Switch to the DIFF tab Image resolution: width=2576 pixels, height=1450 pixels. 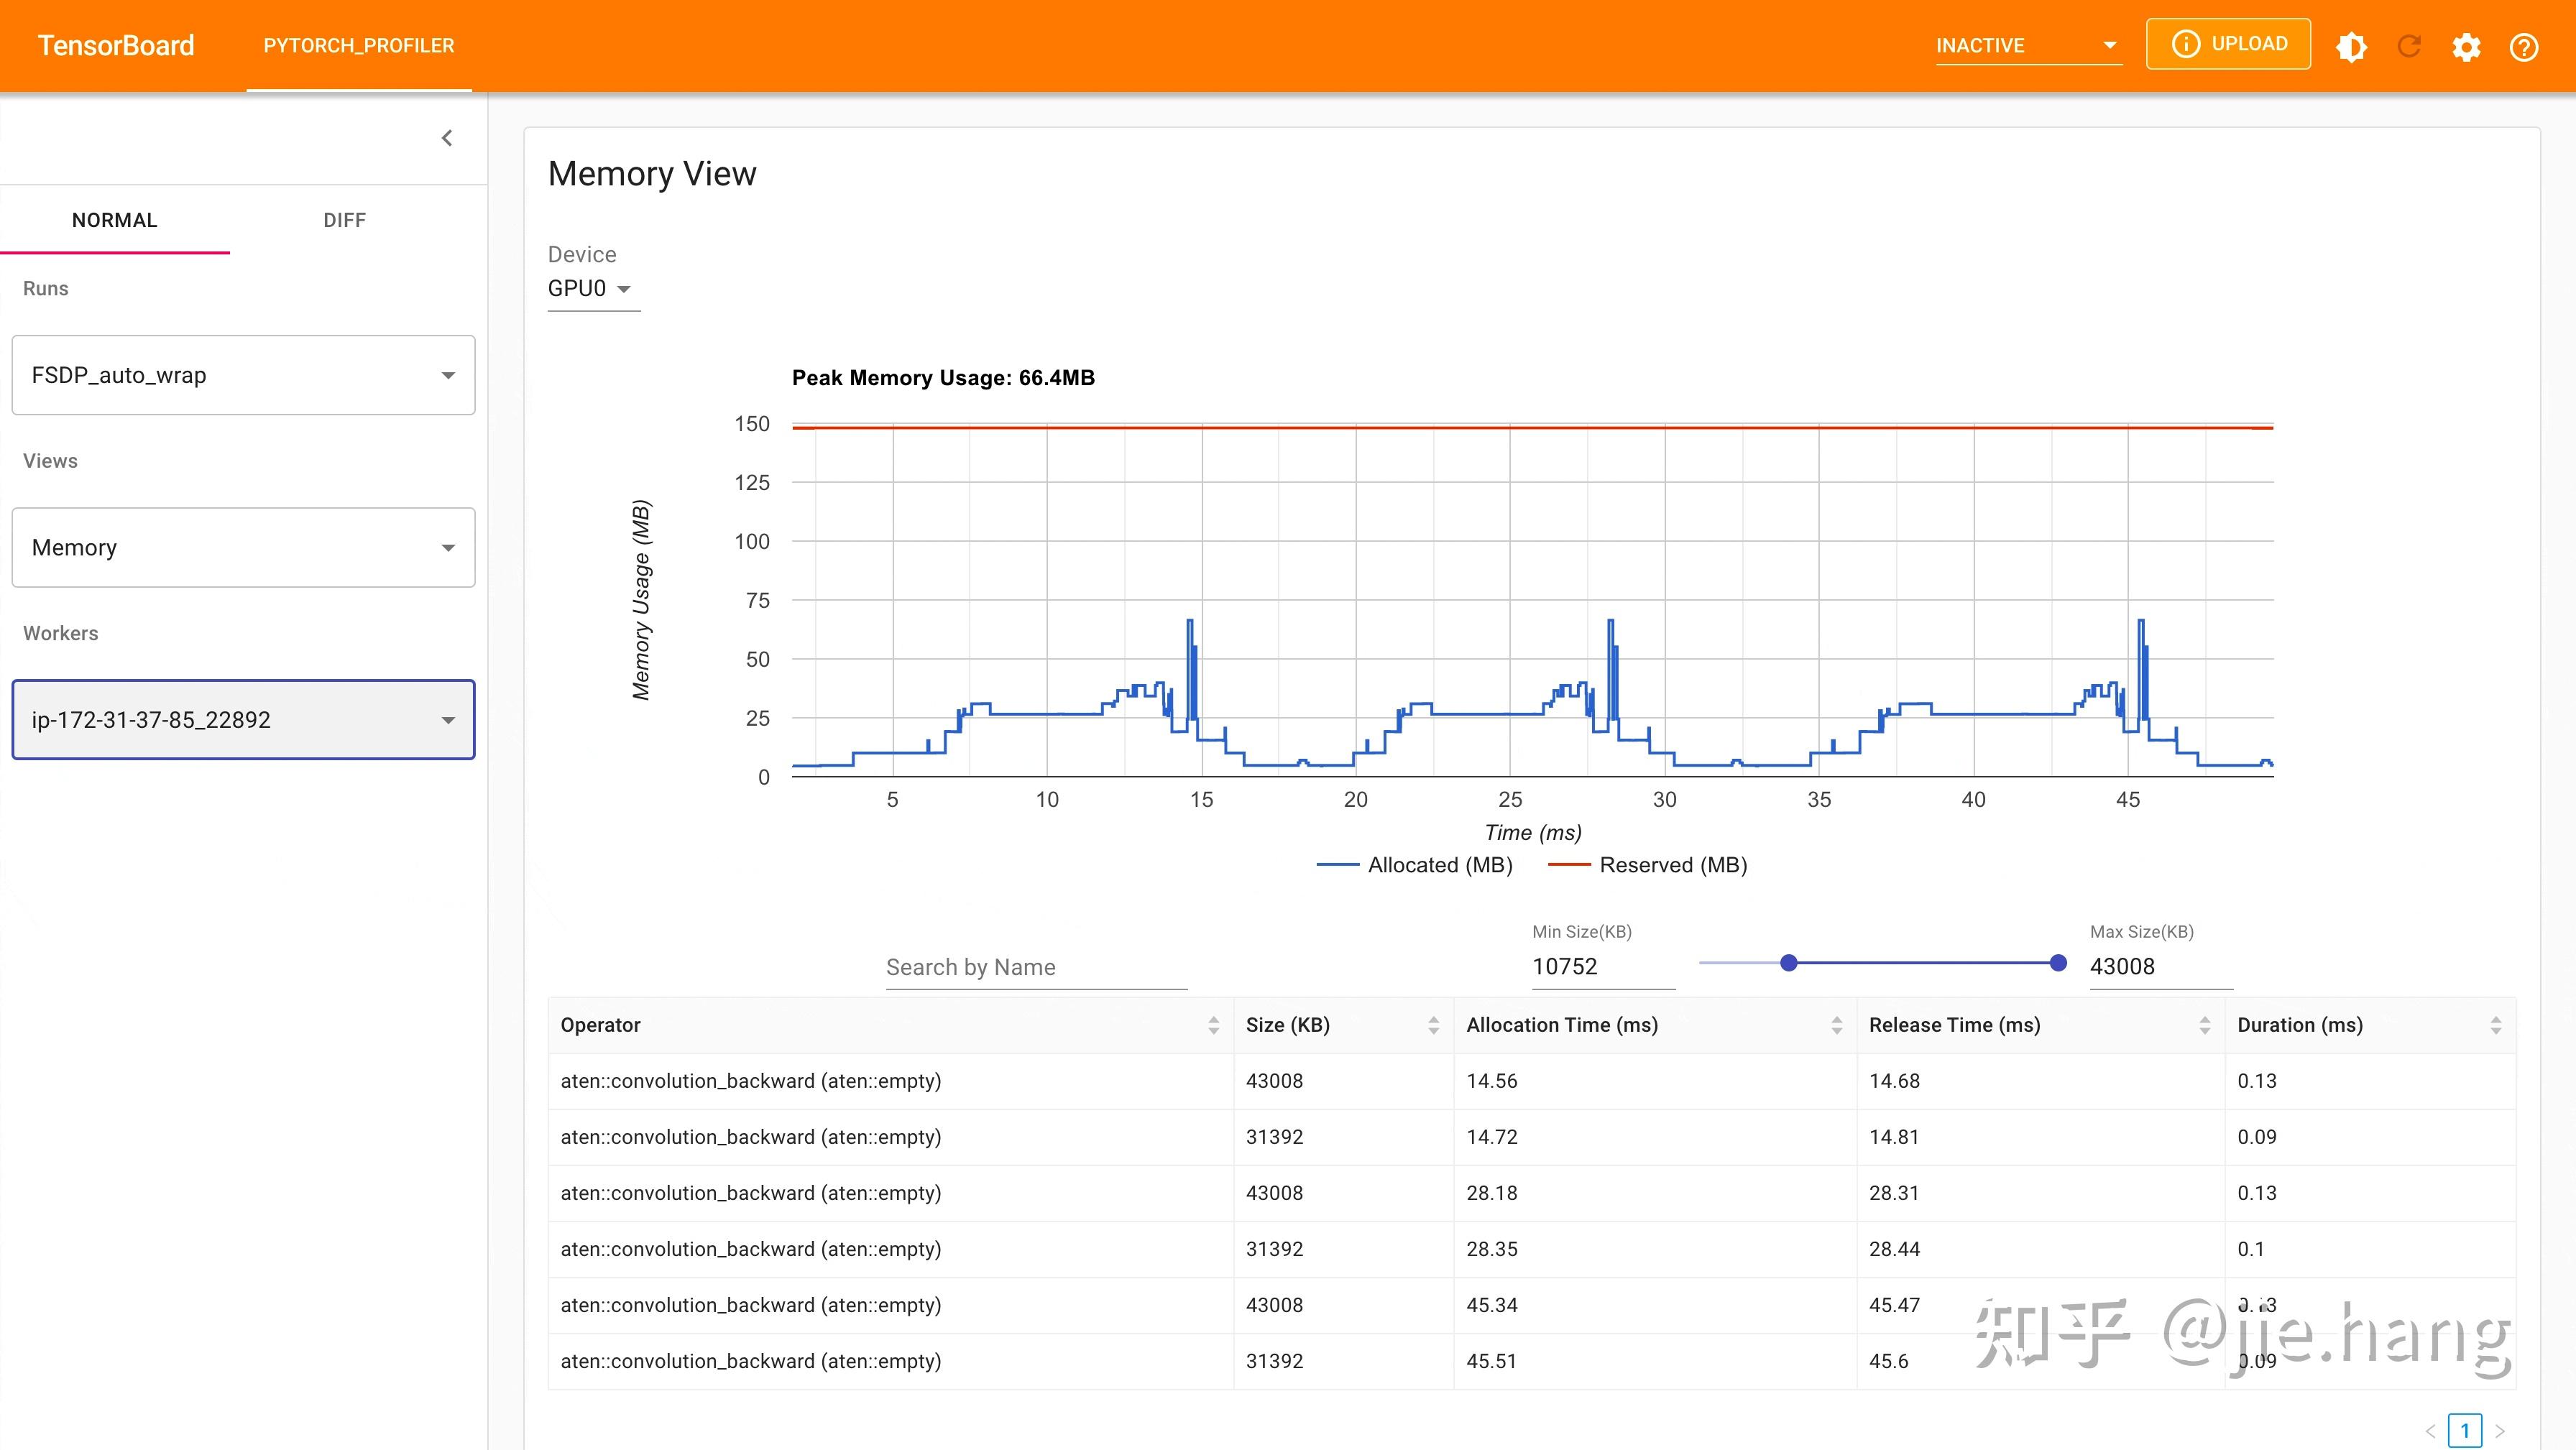tap(344, 220)
